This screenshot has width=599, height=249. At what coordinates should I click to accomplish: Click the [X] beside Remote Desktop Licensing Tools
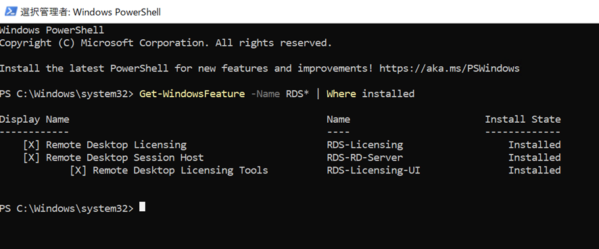pos(78,170)
